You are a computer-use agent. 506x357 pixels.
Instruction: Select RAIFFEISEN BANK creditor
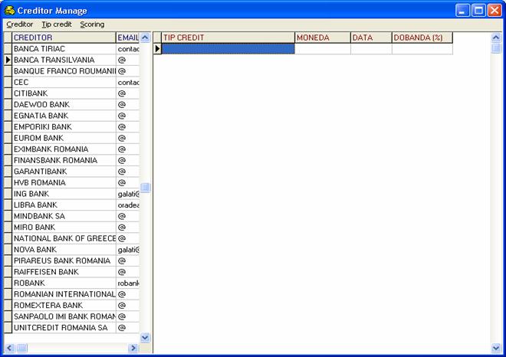[64, 272]
